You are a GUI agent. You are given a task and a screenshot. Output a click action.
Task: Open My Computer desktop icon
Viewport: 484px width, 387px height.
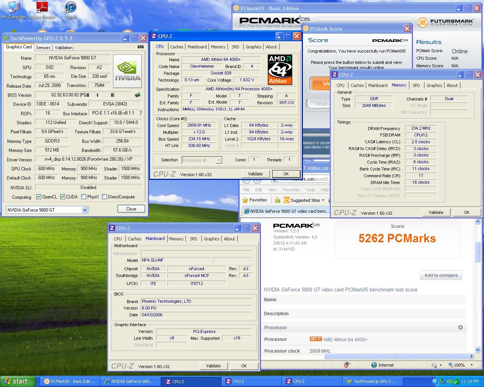pyautogui.click(x=14, y=10)
